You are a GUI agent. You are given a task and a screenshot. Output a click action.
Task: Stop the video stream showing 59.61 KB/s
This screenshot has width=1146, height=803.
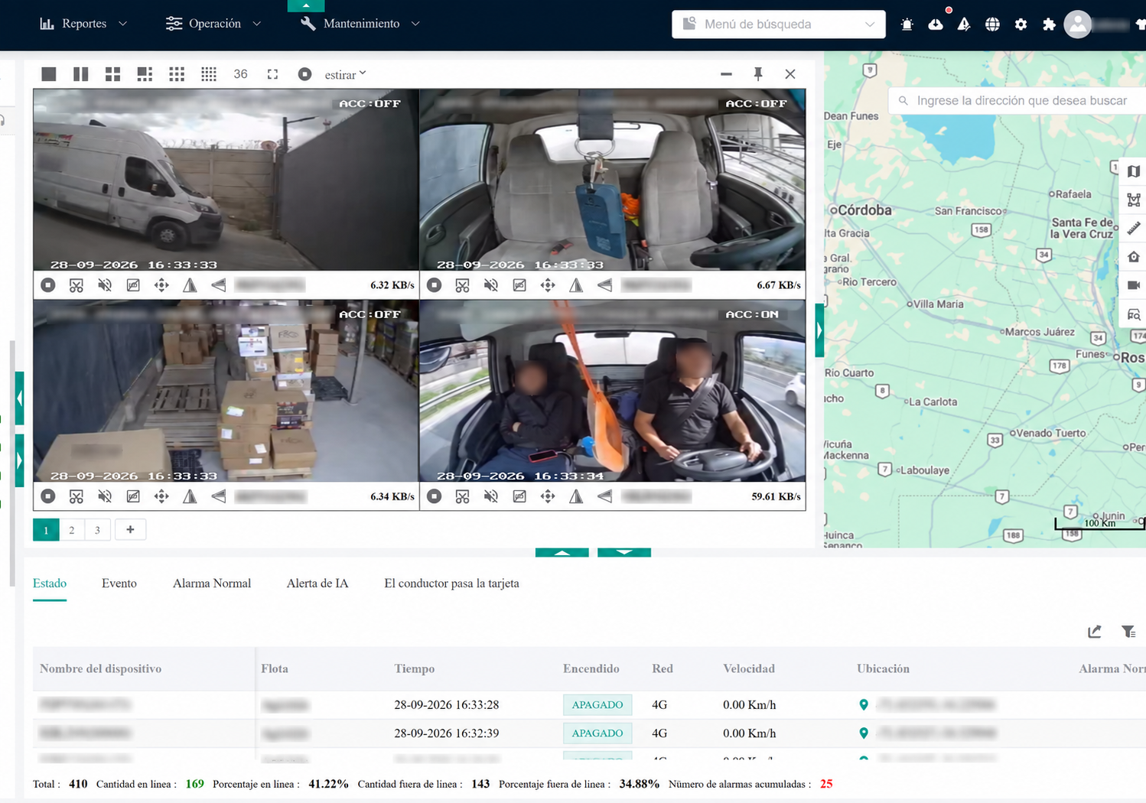(435, 496)
